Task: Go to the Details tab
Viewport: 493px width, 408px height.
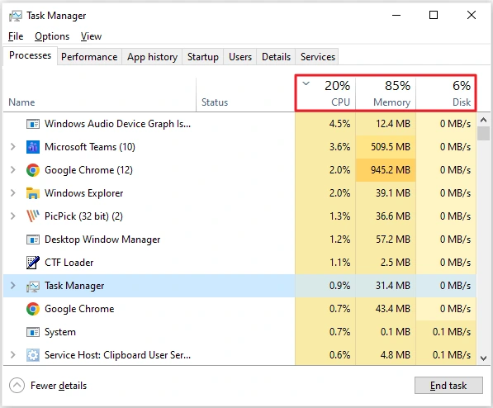Action: pyautogui.click(x=276, y=57)
